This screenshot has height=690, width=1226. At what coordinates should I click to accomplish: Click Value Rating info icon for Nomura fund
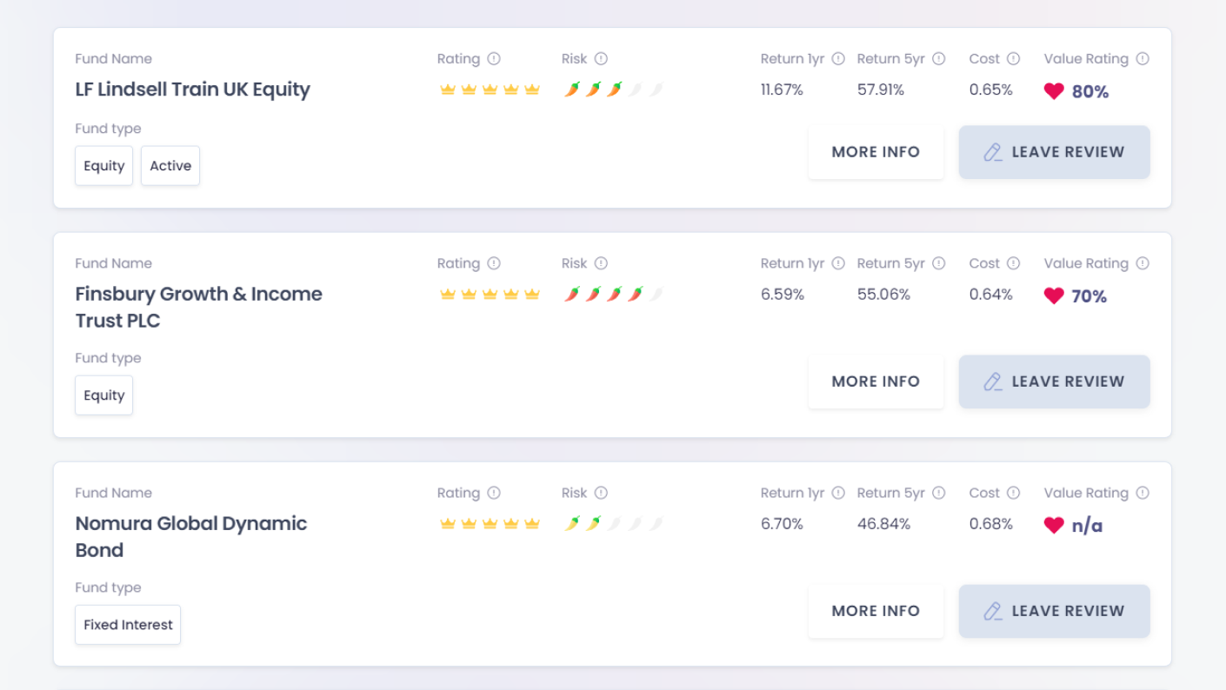tap(1143, 493)
